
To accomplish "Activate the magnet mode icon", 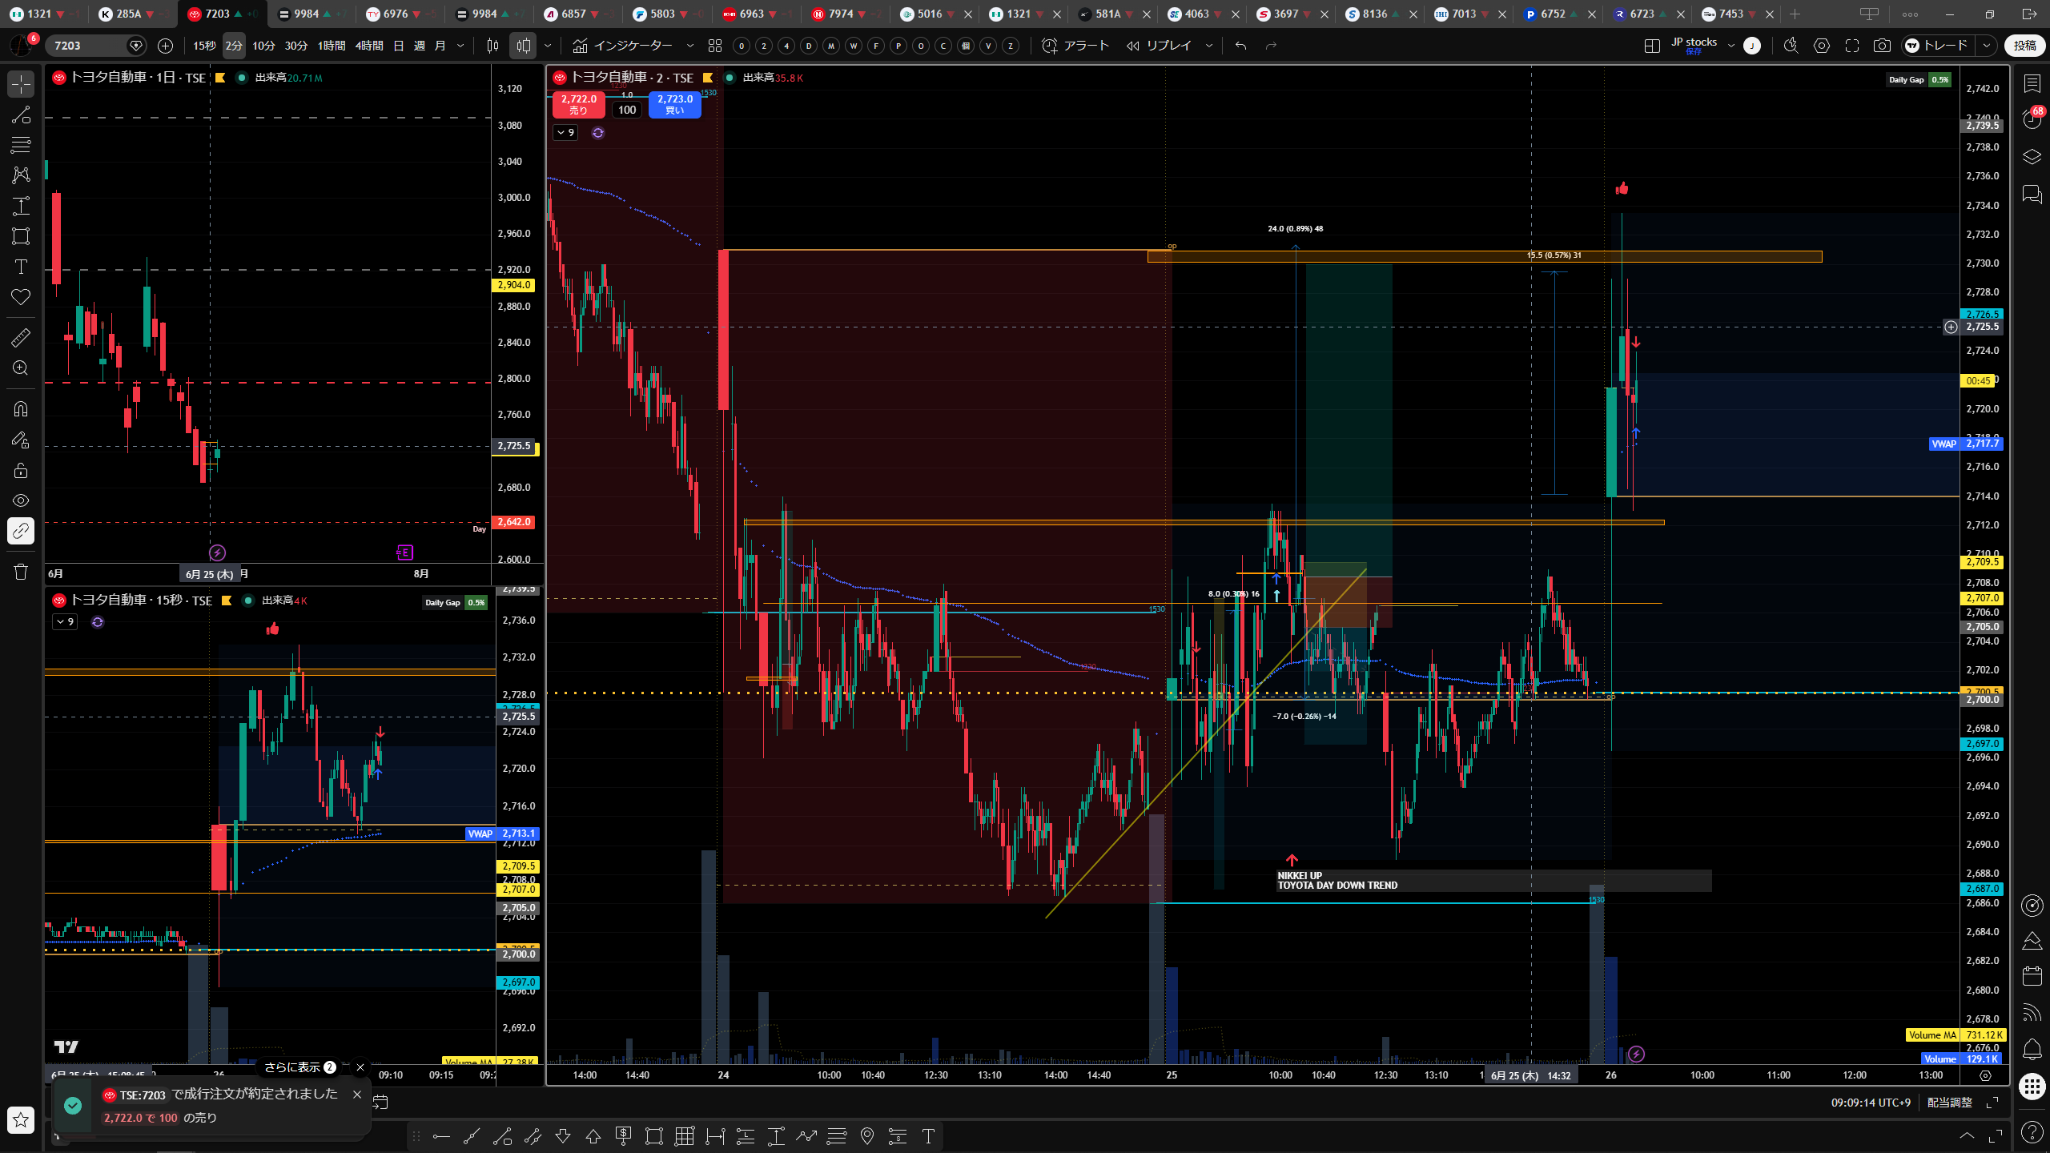I will 21,409.
